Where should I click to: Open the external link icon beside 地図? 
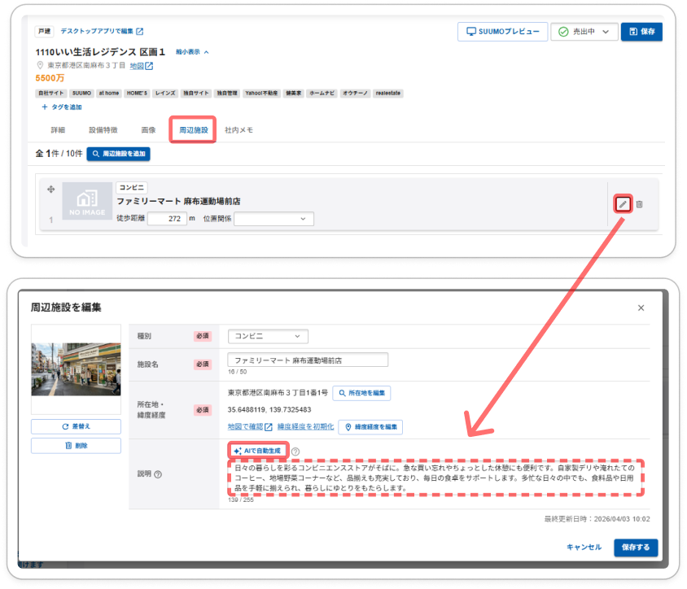[x=149, y=66]
